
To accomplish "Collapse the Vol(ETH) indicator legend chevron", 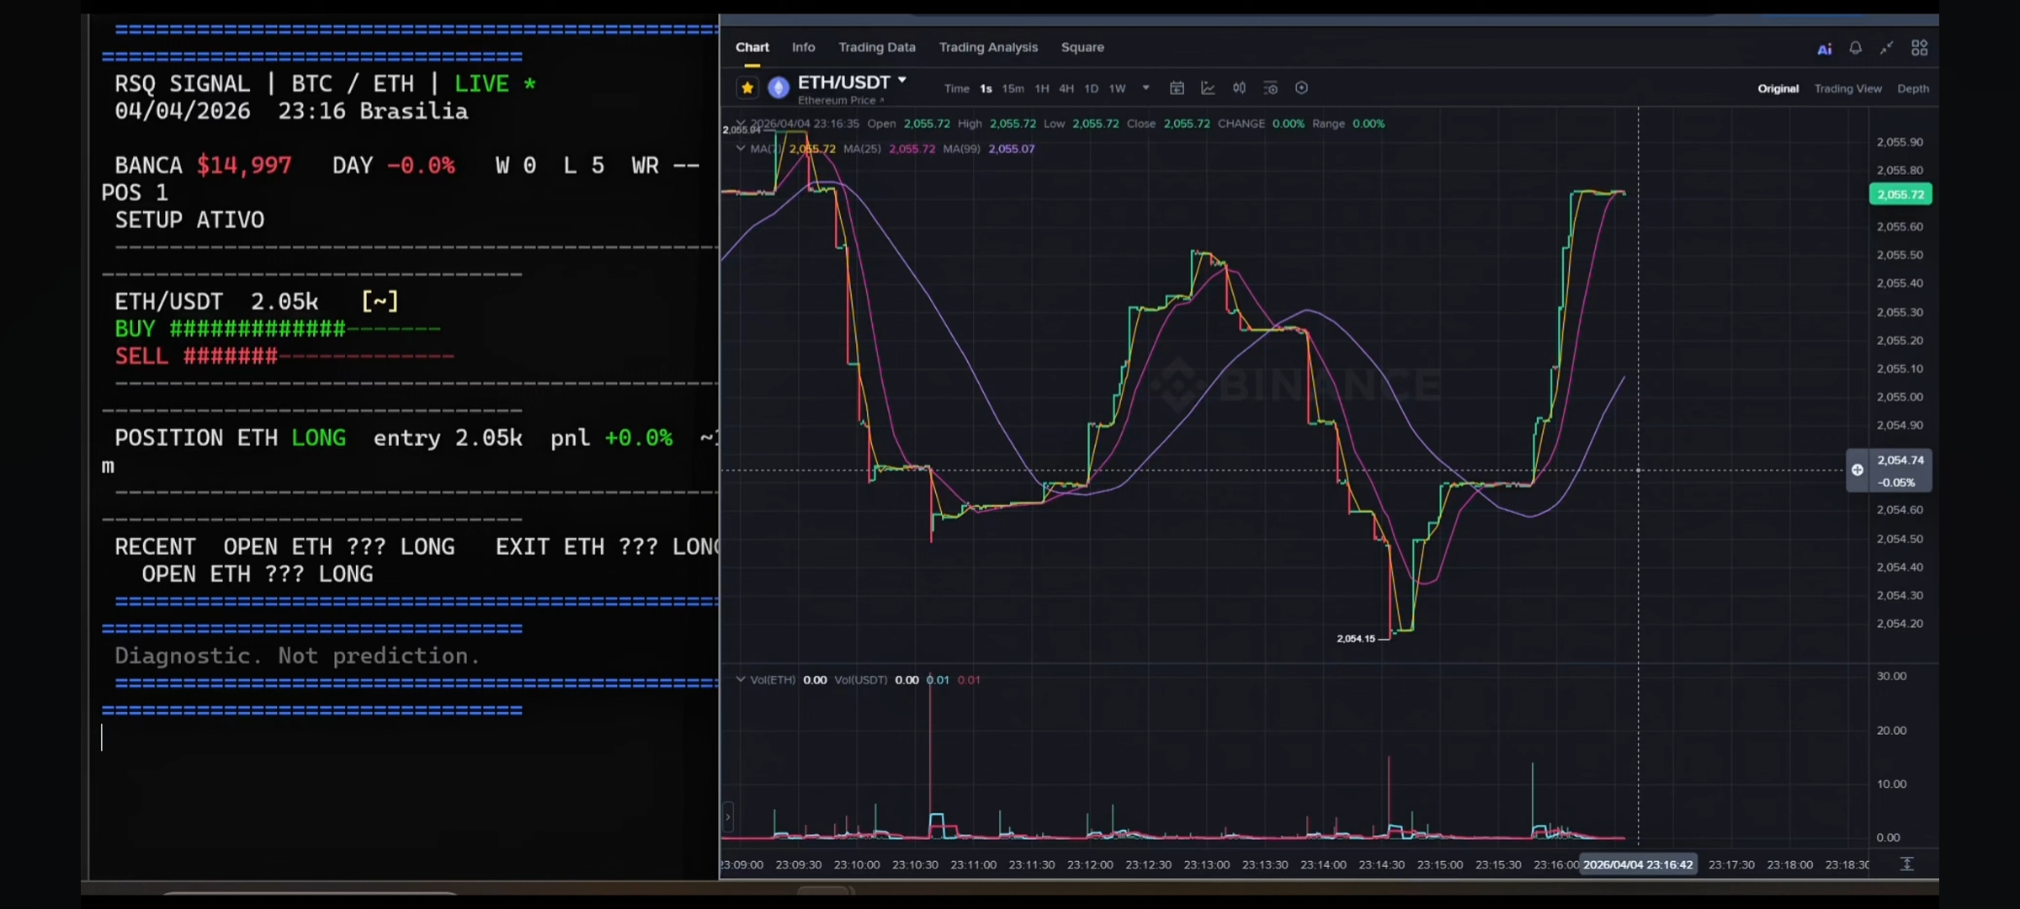I will click(x=741, y=679).
